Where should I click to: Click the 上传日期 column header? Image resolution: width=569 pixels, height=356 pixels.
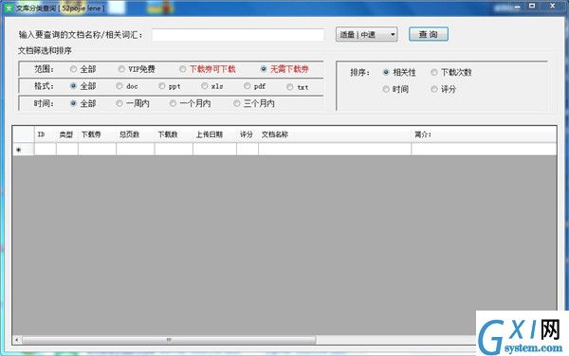click(x=215, y=134)
